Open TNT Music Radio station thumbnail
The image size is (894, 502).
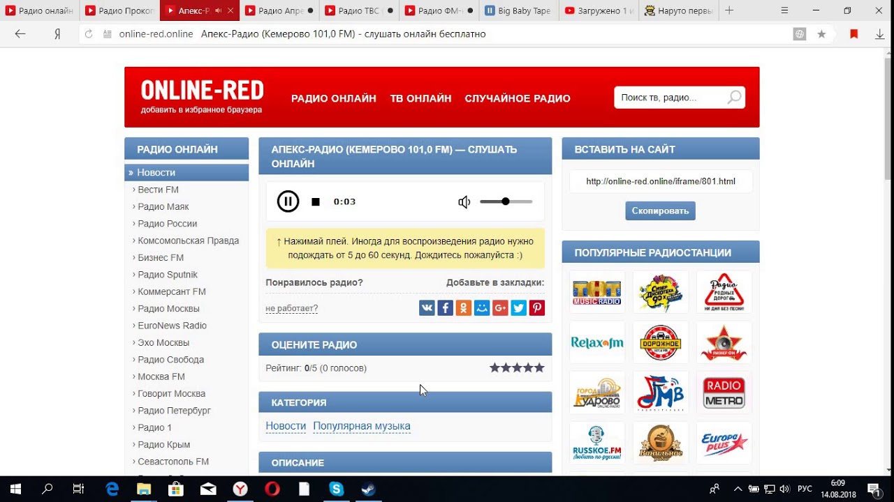click(x=597, y=292)
